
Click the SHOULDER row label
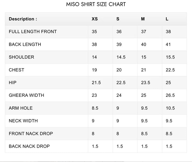click(x=22, y=57)
